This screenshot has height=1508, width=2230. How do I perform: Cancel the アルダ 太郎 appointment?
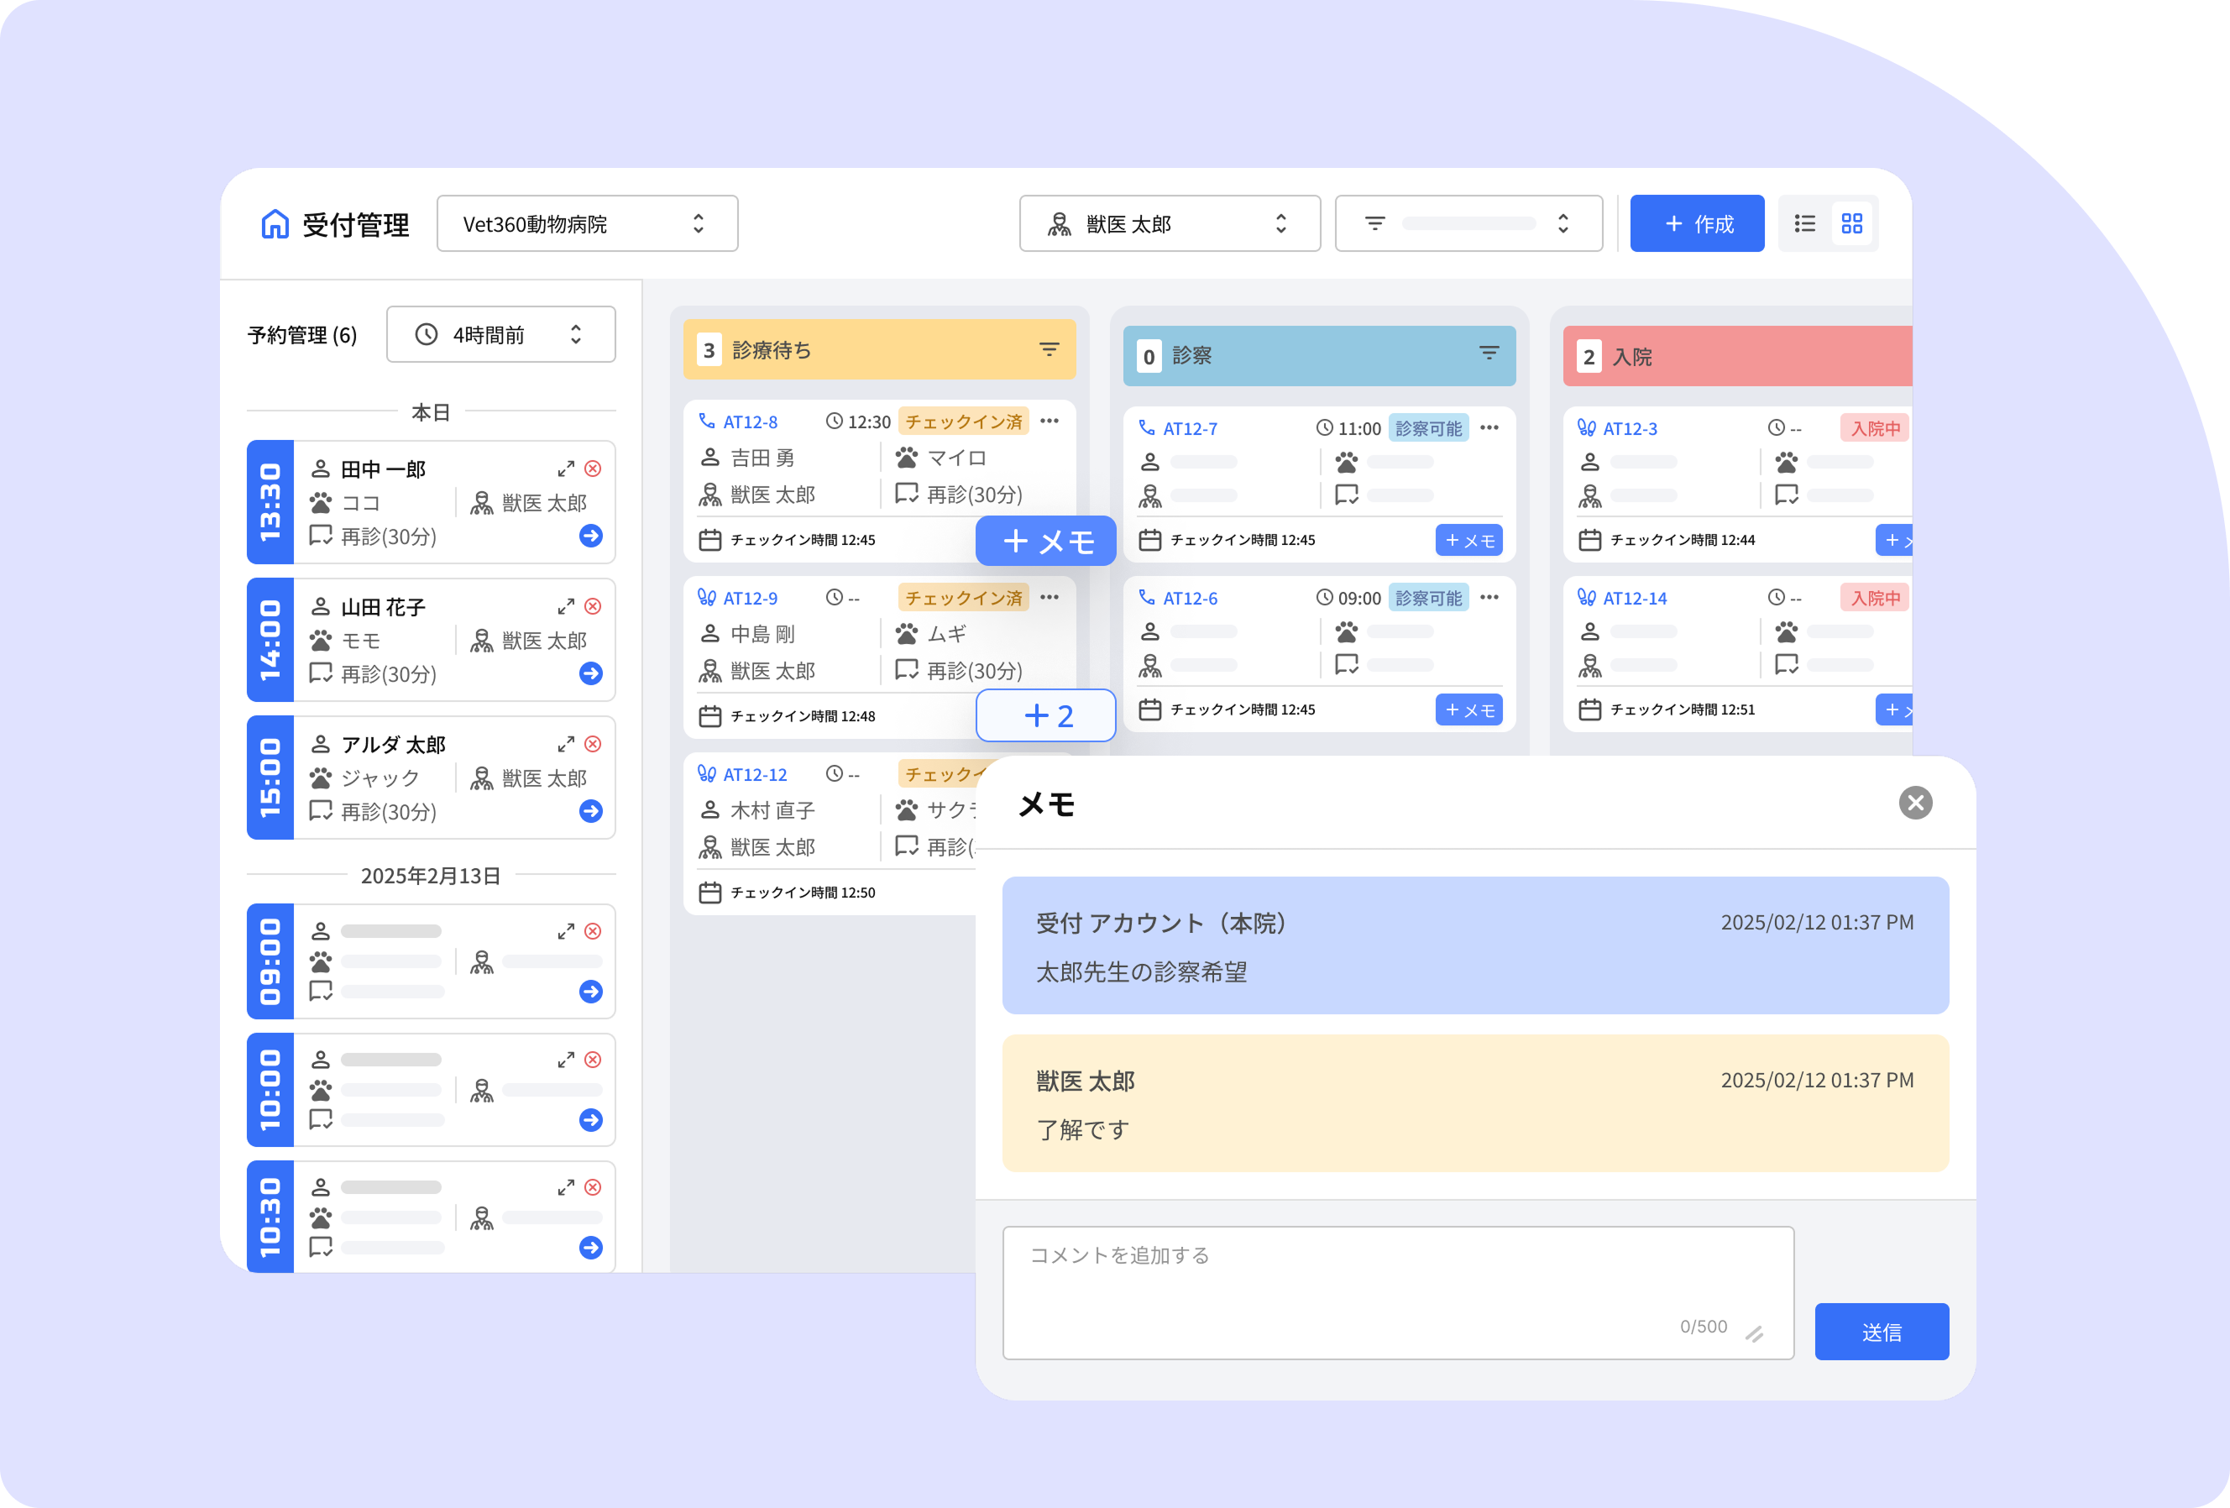[x=593, y=745]
